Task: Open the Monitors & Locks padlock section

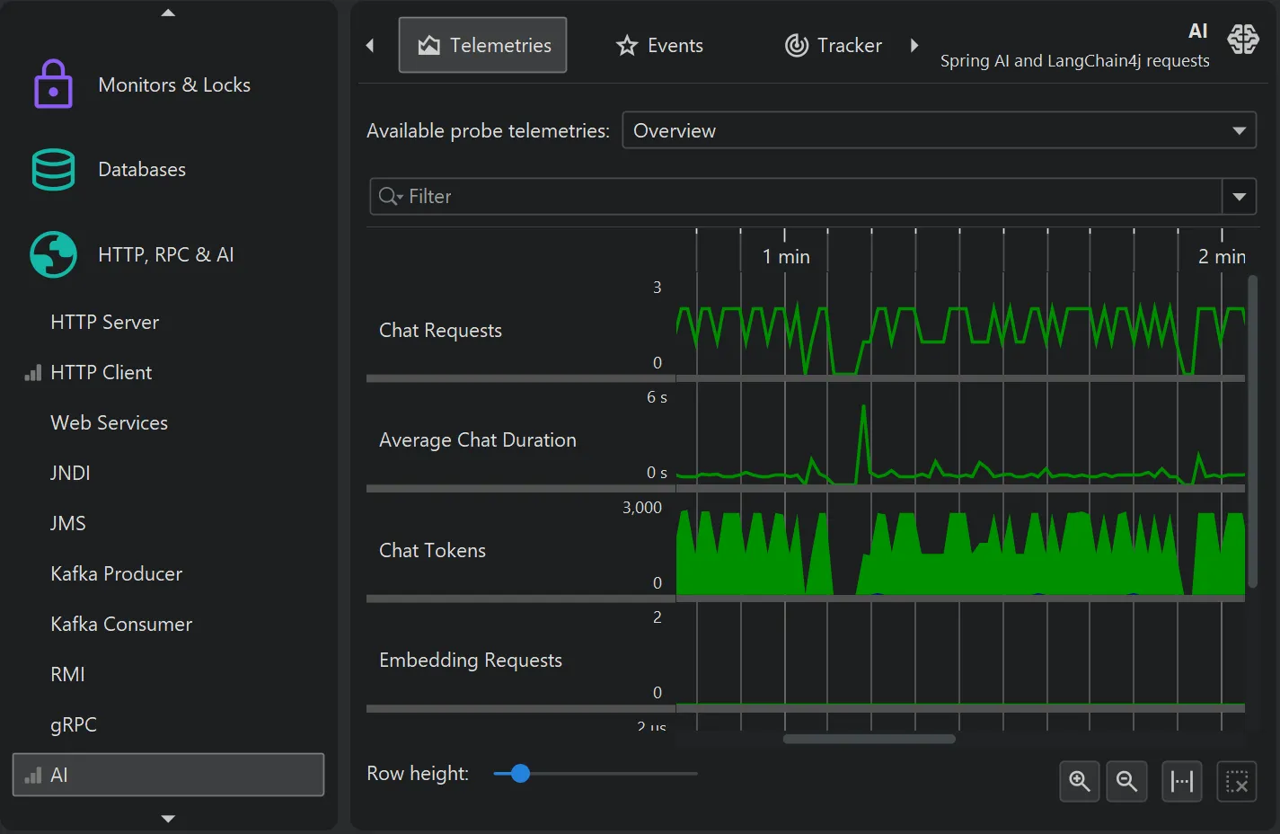Action: click(53, 84)
